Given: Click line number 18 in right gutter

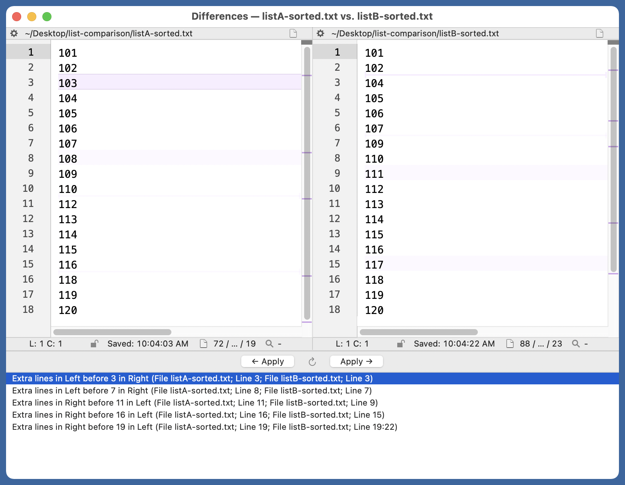Looking at the screenshot, I should pos(334,309).
